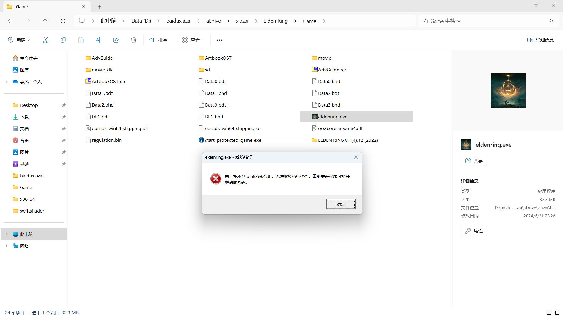Click the Delete trash can icon
This screenshot has height=317, width=563.
(134, 40)
